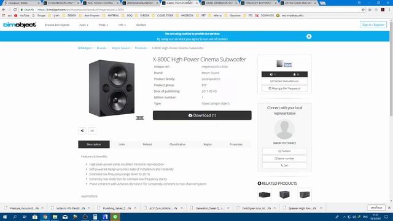Reload the page
The height and width of the screenshot is (221, 393).
pos(15,10)
